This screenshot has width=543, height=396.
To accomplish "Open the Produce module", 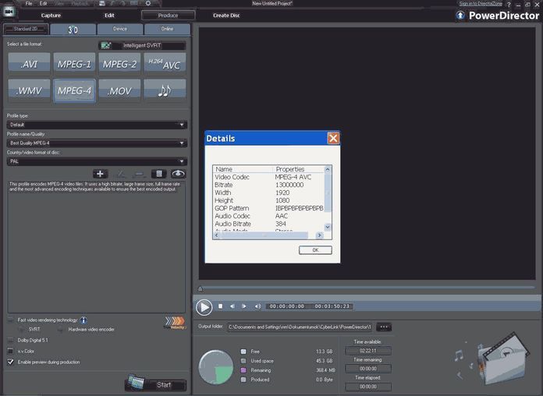I will 168,16.
